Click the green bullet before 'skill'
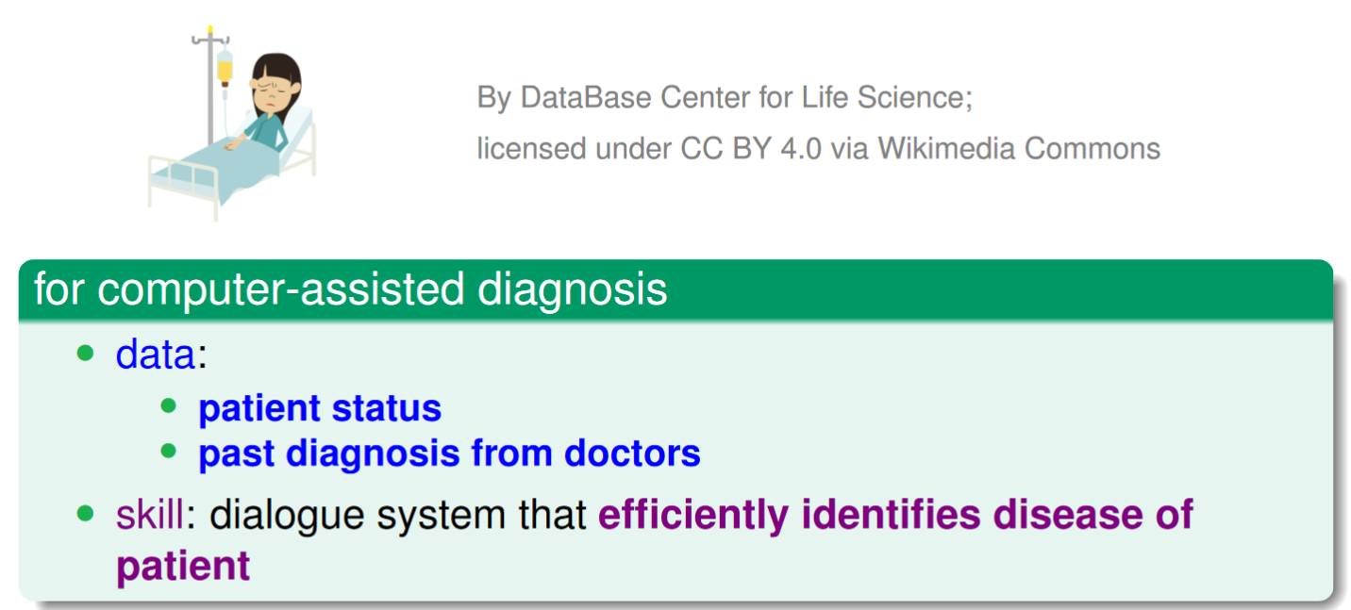The width and height of the screenshot is (1351, 610). click(87, 515)
